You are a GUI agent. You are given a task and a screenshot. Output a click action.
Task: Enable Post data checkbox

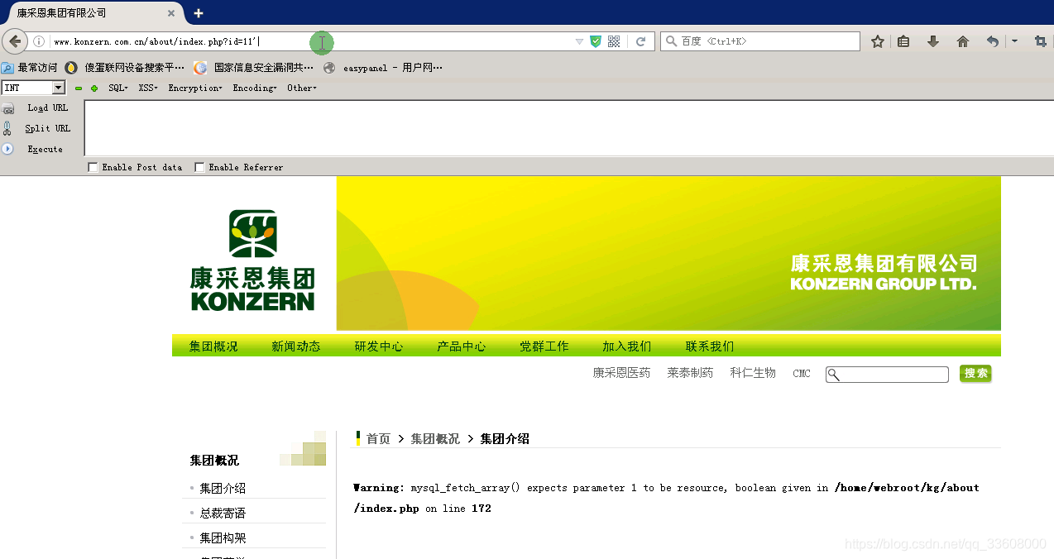pos(93,167)
